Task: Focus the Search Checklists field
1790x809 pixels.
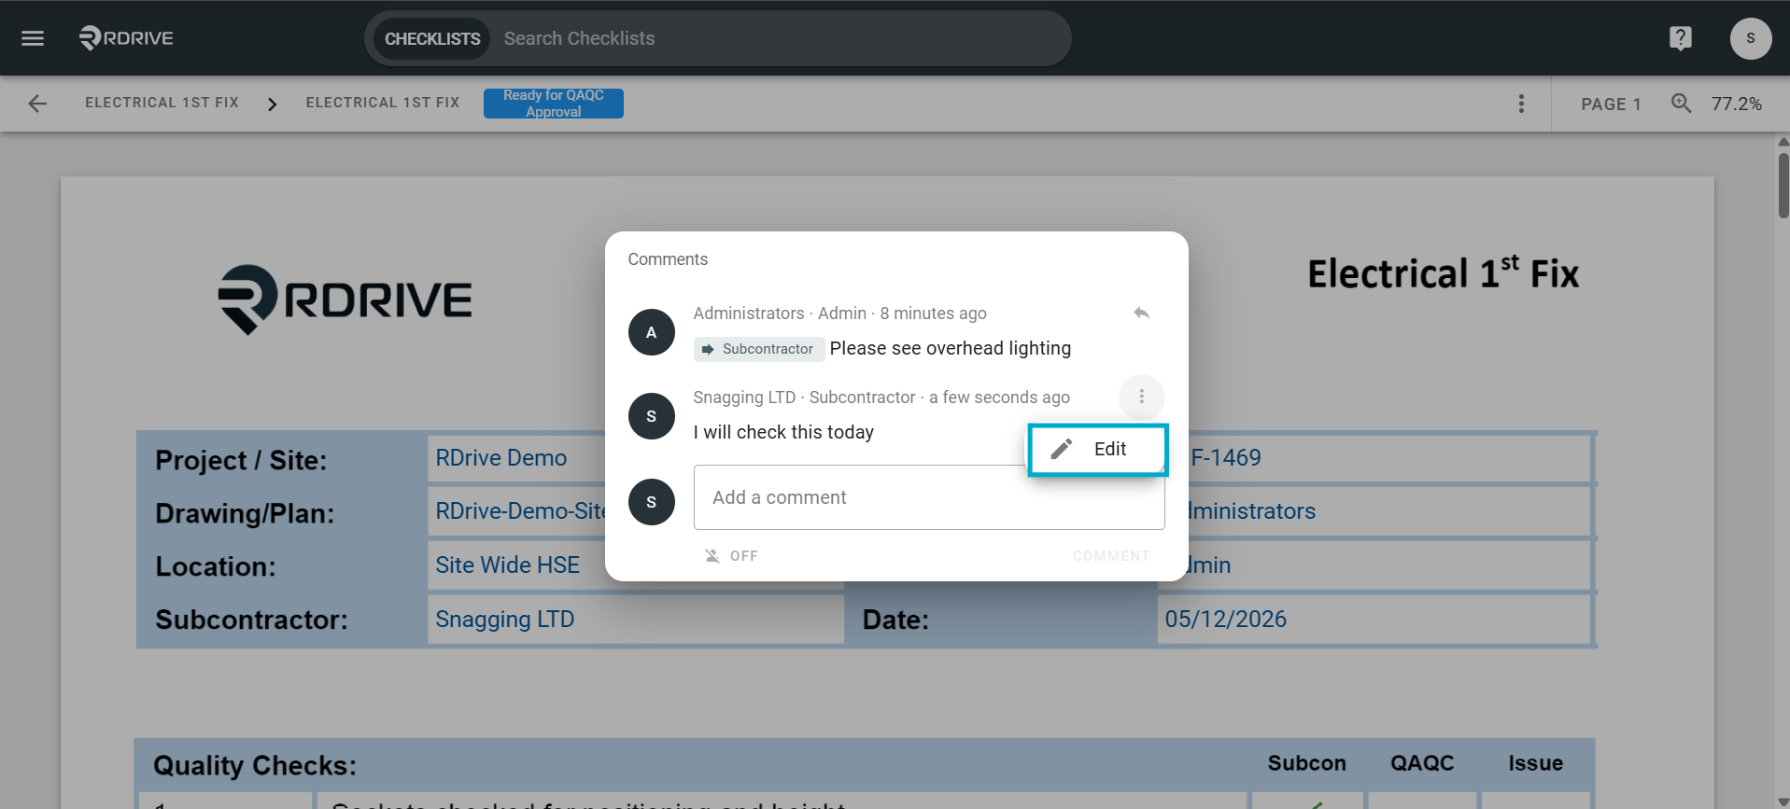Action: point(780,38)
